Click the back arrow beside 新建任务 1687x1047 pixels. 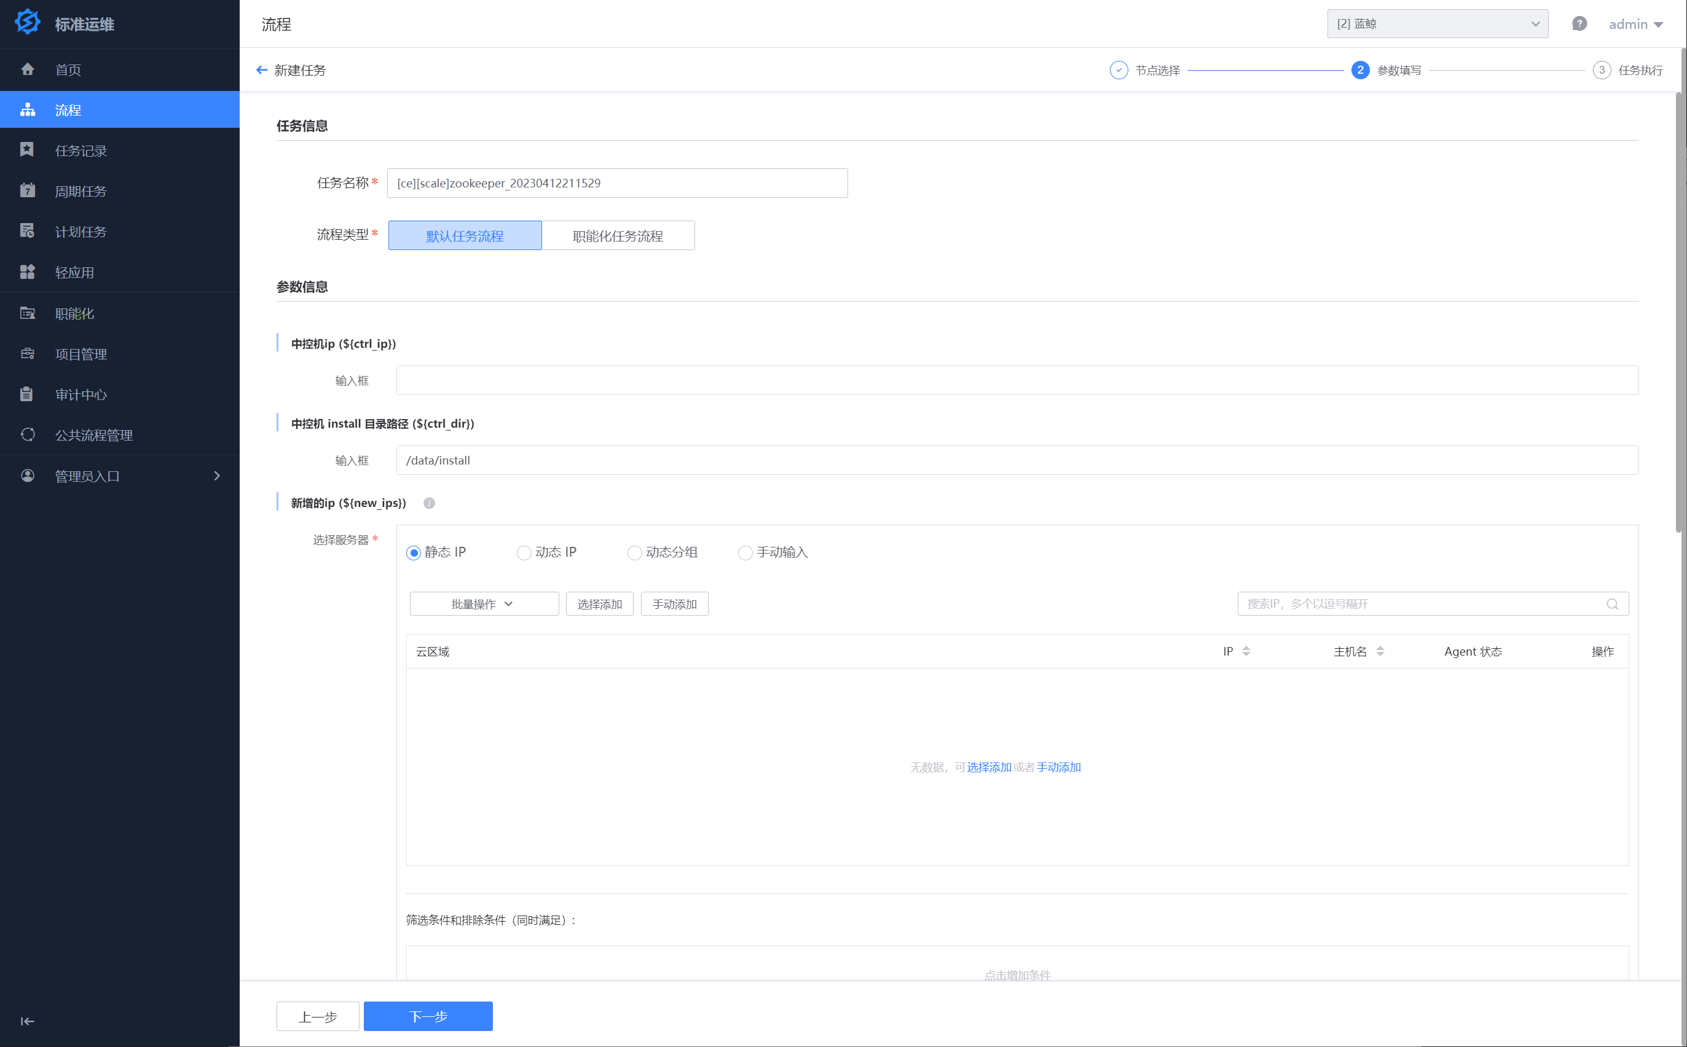[262, 70]
